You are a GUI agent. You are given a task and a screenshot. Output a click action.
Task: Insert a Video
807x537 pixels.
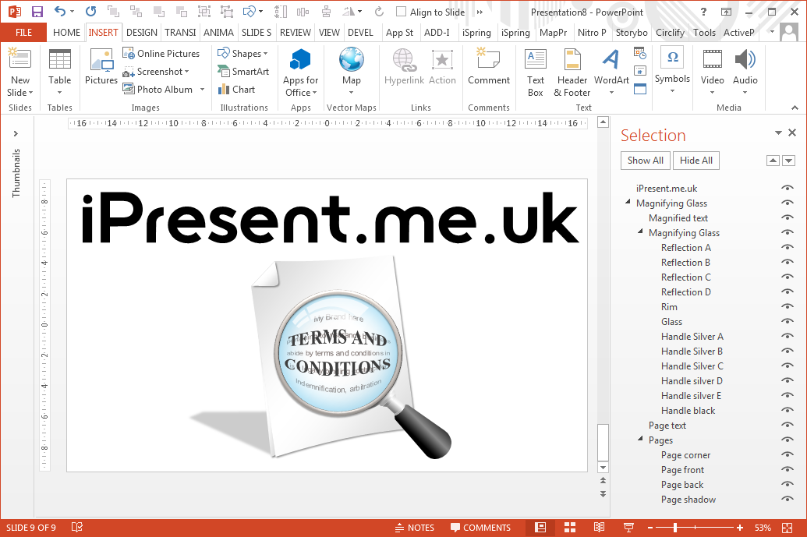(x=713, y=72)
